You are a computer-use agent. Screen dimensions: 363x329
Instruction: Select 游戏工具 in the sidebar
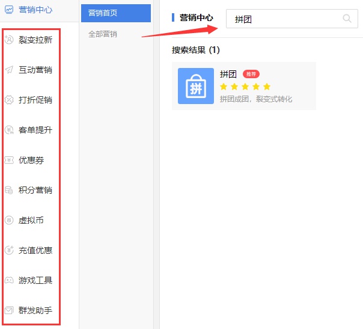(x=35, y=280)
